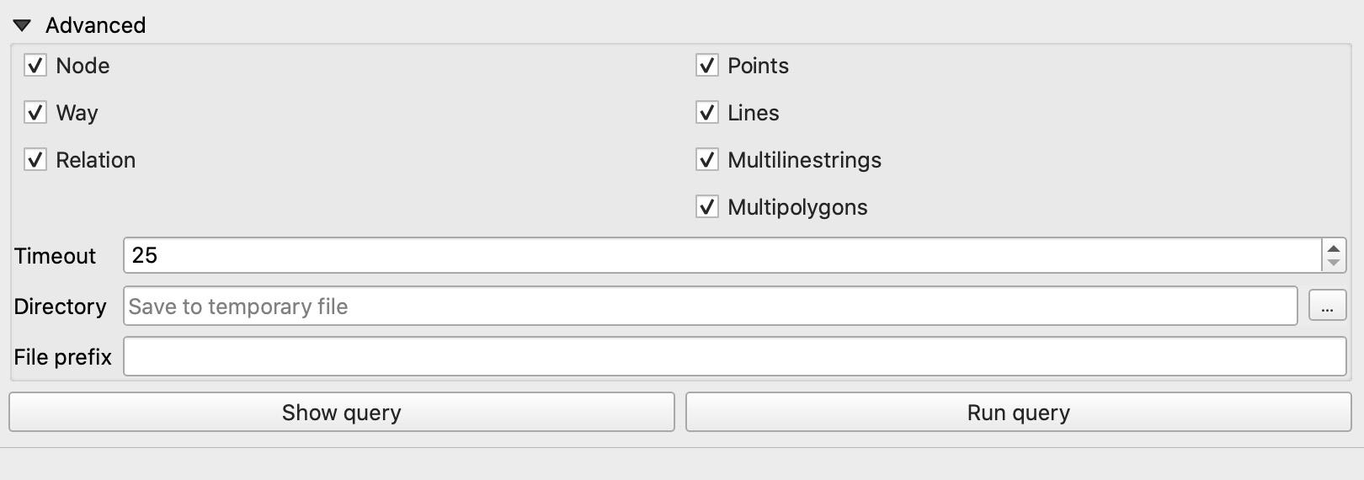
Task: Click the Show query button
Action: click(x=342, y=413)
